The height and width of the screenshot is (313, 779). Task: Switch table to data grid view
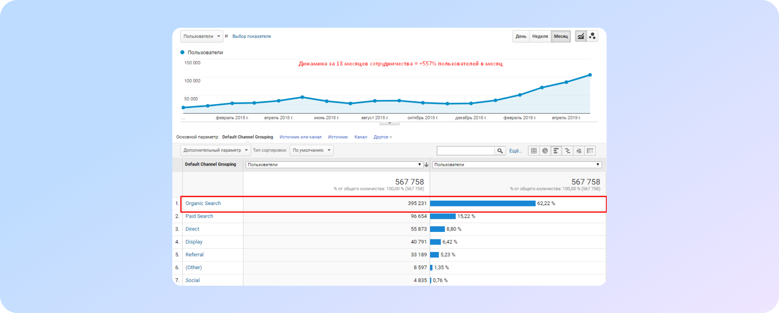534,151
